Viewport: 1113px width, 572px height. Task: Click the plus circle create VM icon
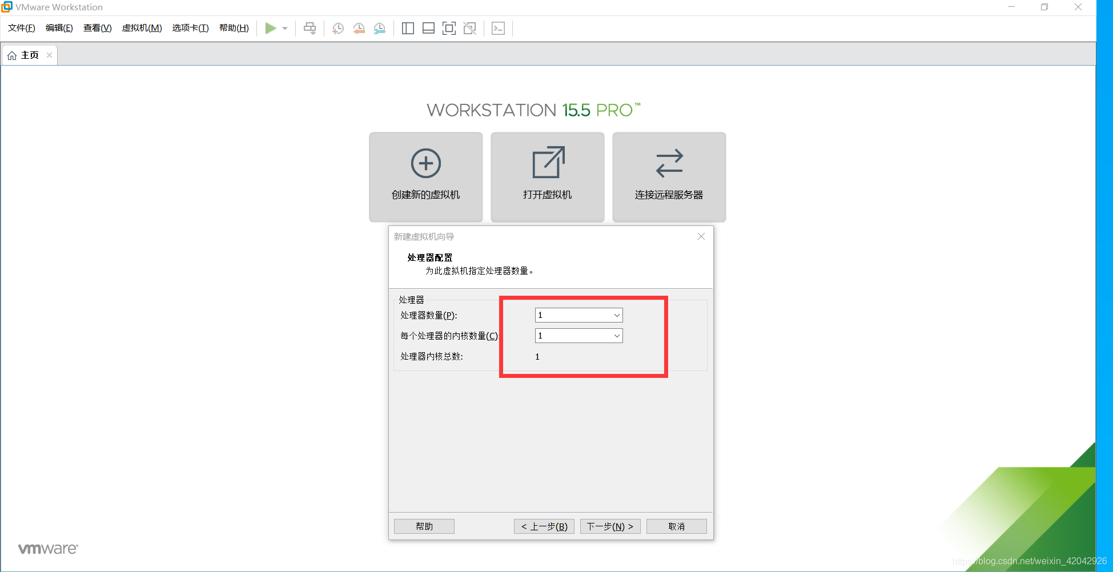(426, 163)
